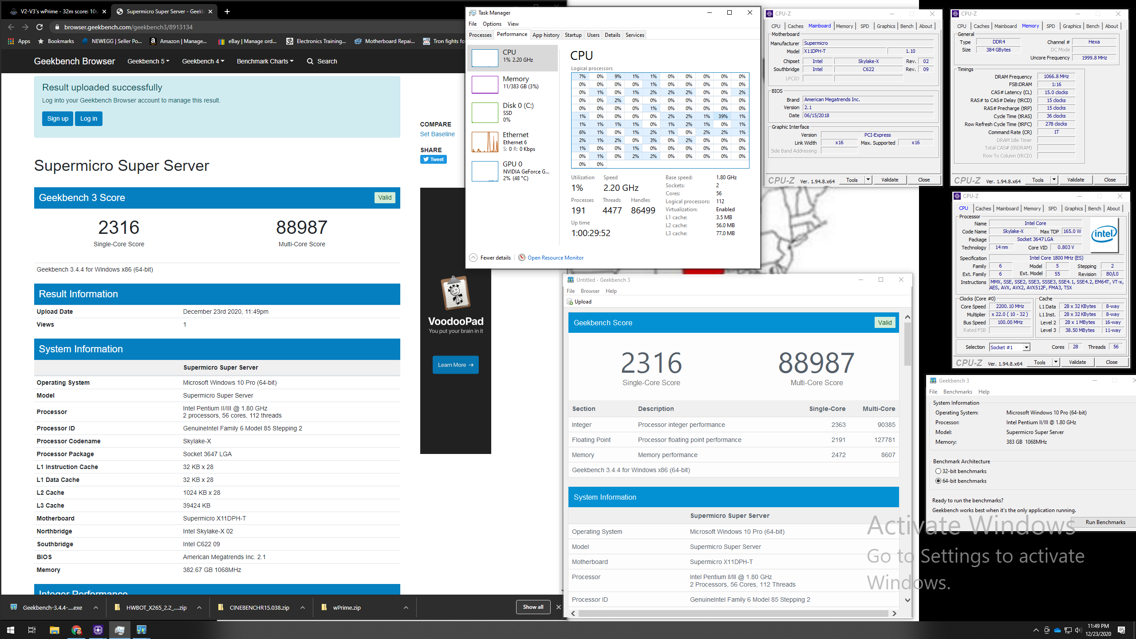Image resolution: width=1136 pixels, height=639 pixels.
Task: Select the GPU 0 graph thumbnail
Action: (x=485, y=171)
